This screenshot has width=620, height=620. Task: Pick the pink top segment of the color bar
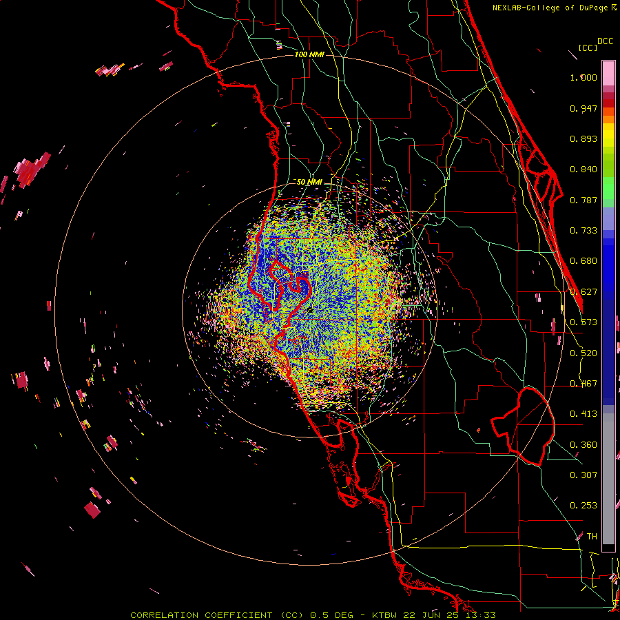click(x=608, y=73)
